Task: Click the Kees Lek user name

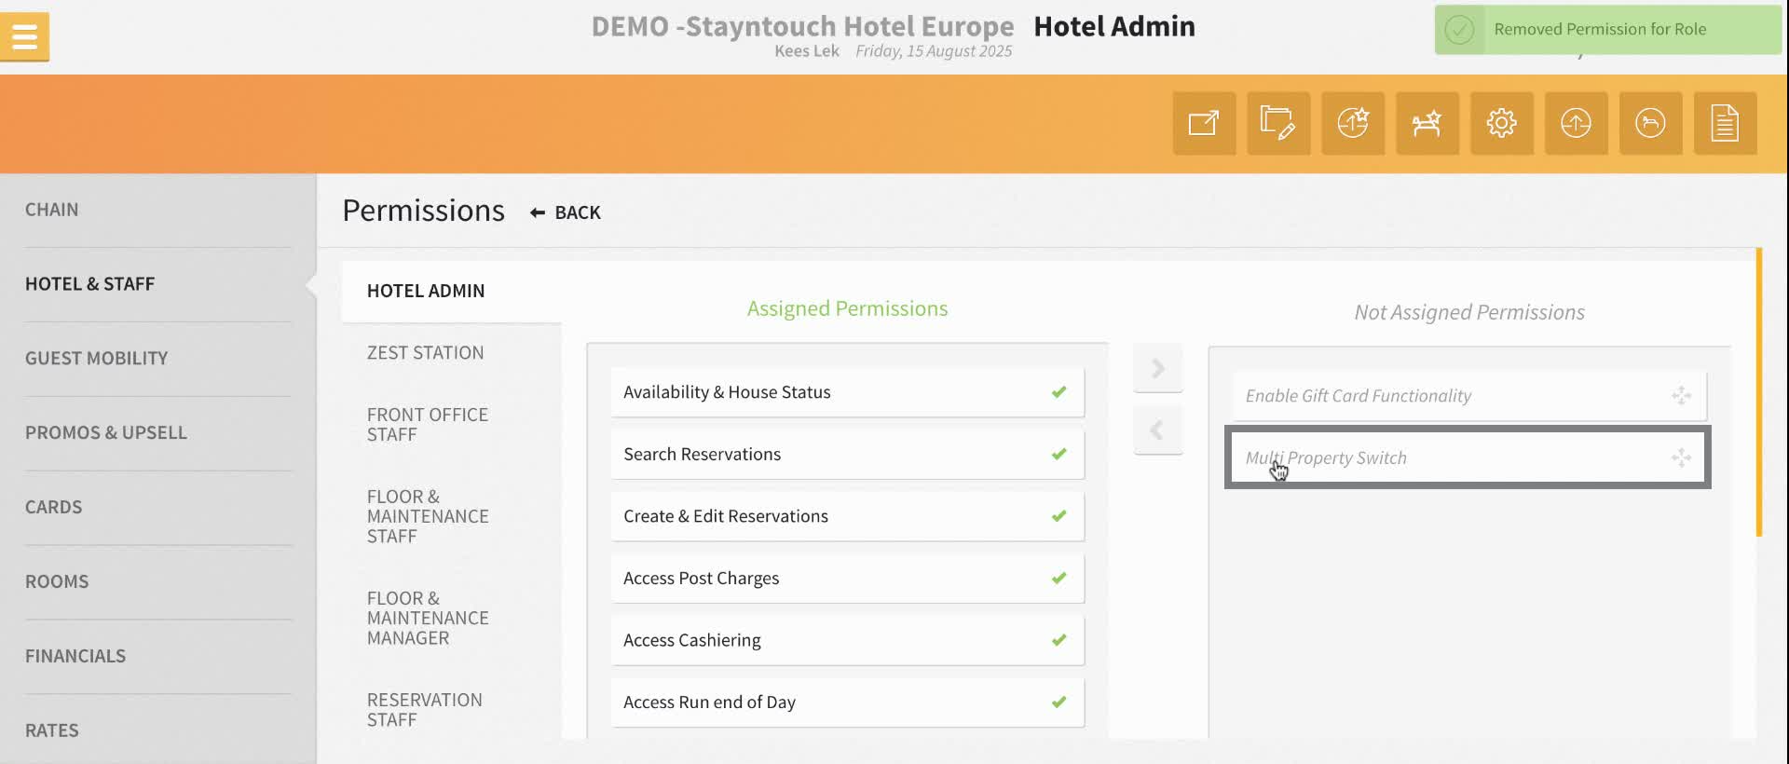Action: point(807,51)
